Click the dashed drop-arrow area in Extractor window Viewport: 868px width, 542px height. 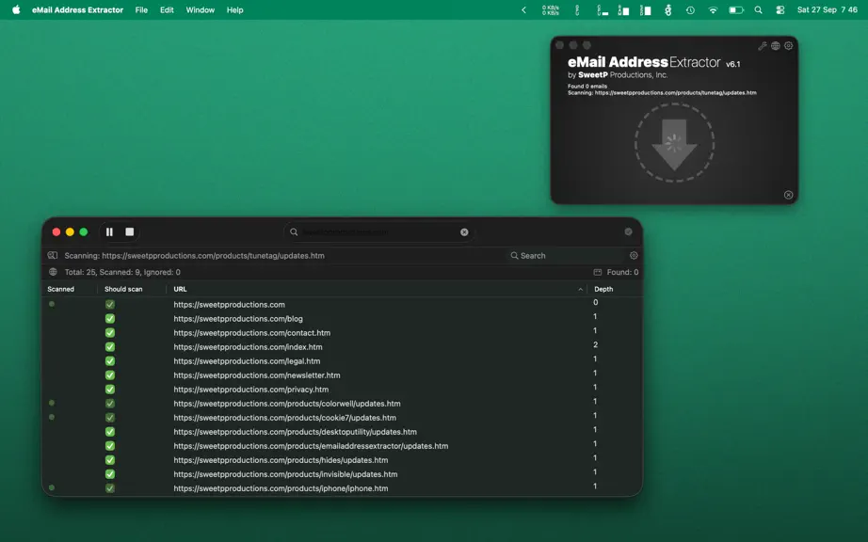point(674,143)
